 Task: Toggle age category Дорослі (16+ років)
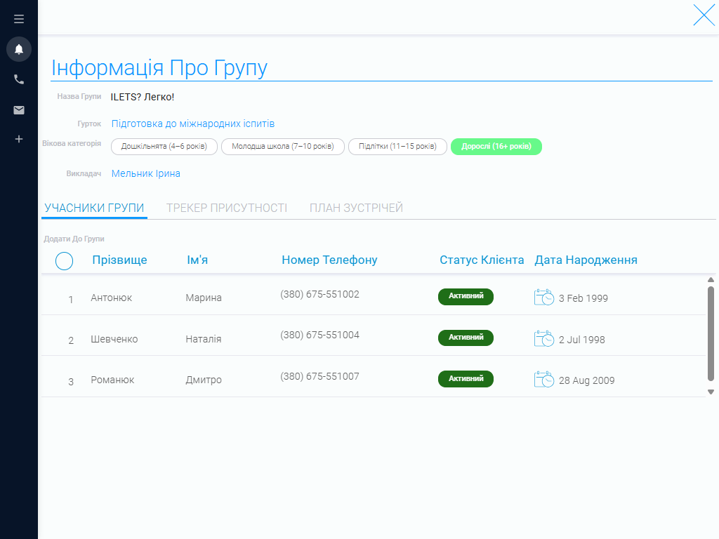[x=496, y=147]
